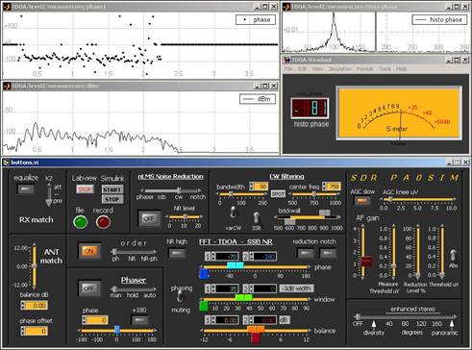
Task: Open the Simulation menu in TDOA readout window
Action: [339, 68]
